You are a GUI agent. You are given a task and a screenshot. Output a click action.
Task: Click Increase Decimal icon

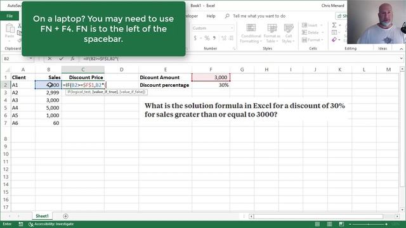(224, 38)
